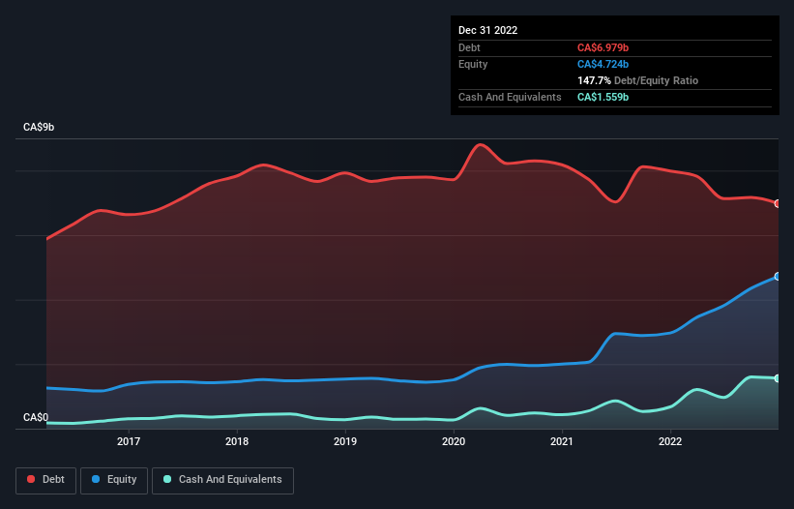Viewport: 794px width, 509px height.
Task: Click Cash And Equivalents label in tooltip
Action: (x=510, y=97)
